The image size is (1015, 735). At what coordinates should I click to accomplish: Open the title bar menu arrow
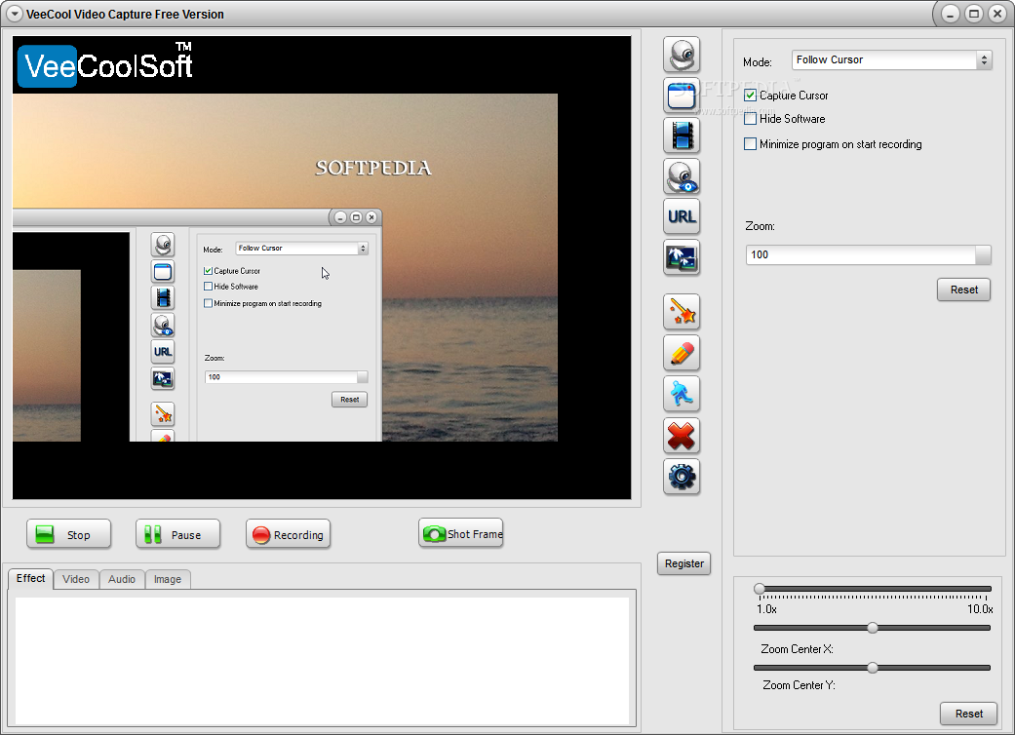(x=15, y=14)
